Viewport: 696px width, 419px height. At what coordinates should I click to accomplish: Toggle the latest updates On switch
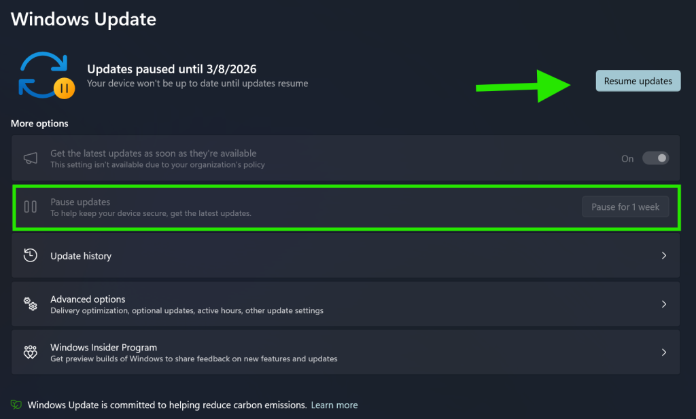[x=656, y=158]
